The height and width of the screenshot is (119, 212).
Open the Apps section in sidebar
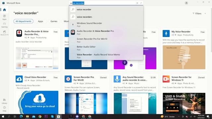click(x=4, y=17)
